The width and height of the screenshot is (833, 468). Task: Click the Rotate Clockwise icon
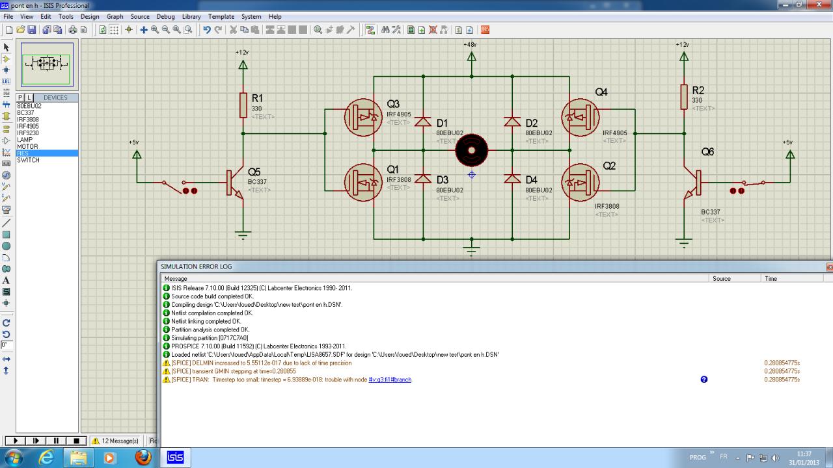tap(7, 322)
